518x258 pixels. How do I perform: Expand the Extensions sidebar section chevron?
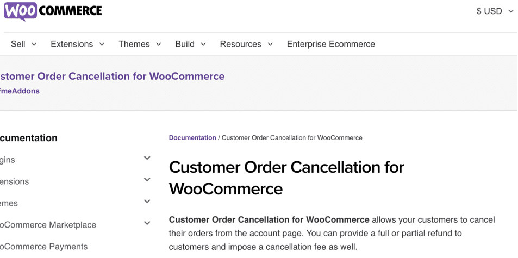pyautogui.click(x=147, y=180)
